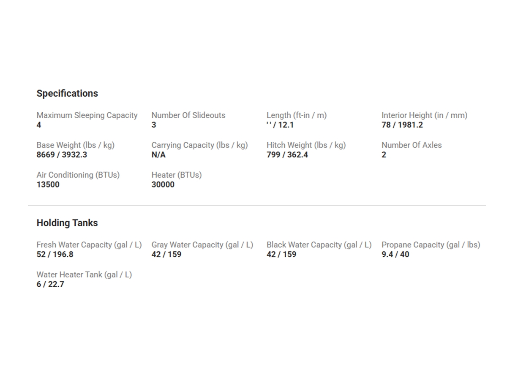Select the Length (ft-in / m) label
Screen dimensions: 507x380
point(297,115)
